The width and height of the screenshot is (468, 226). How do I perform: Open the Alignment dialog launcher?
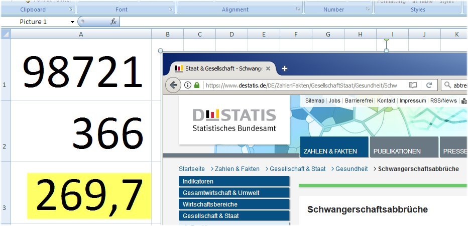click(299, 9)
